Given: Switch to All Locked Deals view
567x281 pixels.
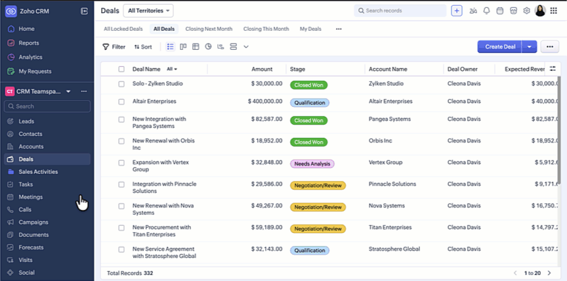Looking at the screenshot, I should [x=123, y=29].
